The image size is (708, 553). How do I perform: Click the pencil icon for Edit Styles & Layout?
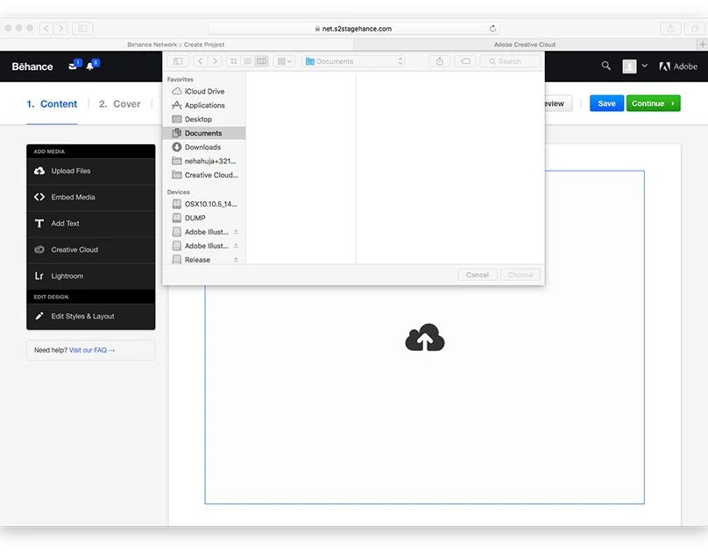(39, 317)
